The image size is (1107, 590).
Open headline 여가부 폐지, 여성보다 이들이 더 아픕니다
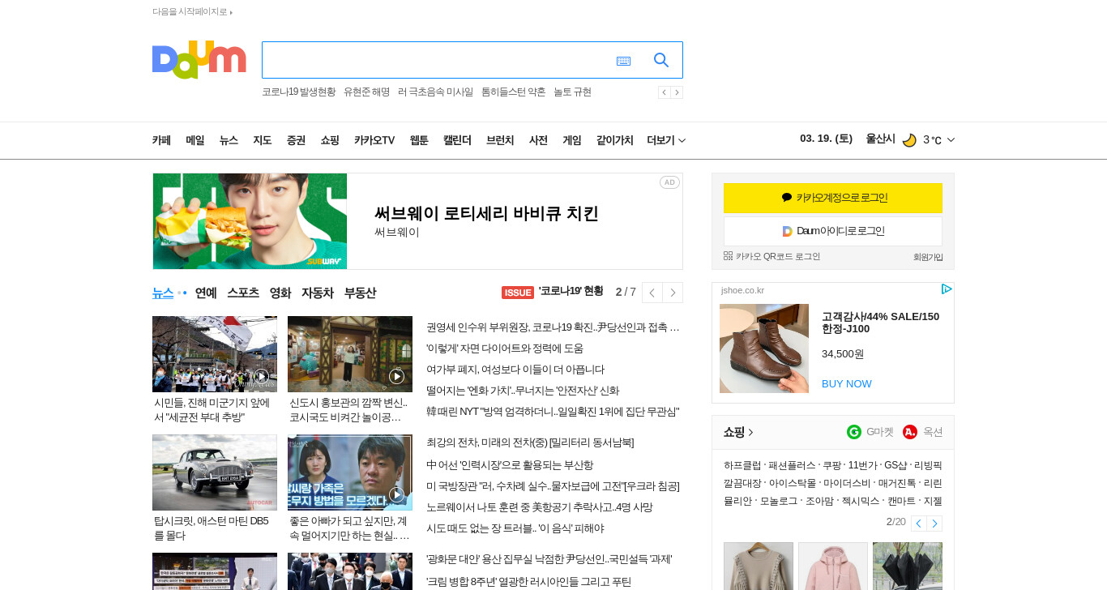(515, 370)
